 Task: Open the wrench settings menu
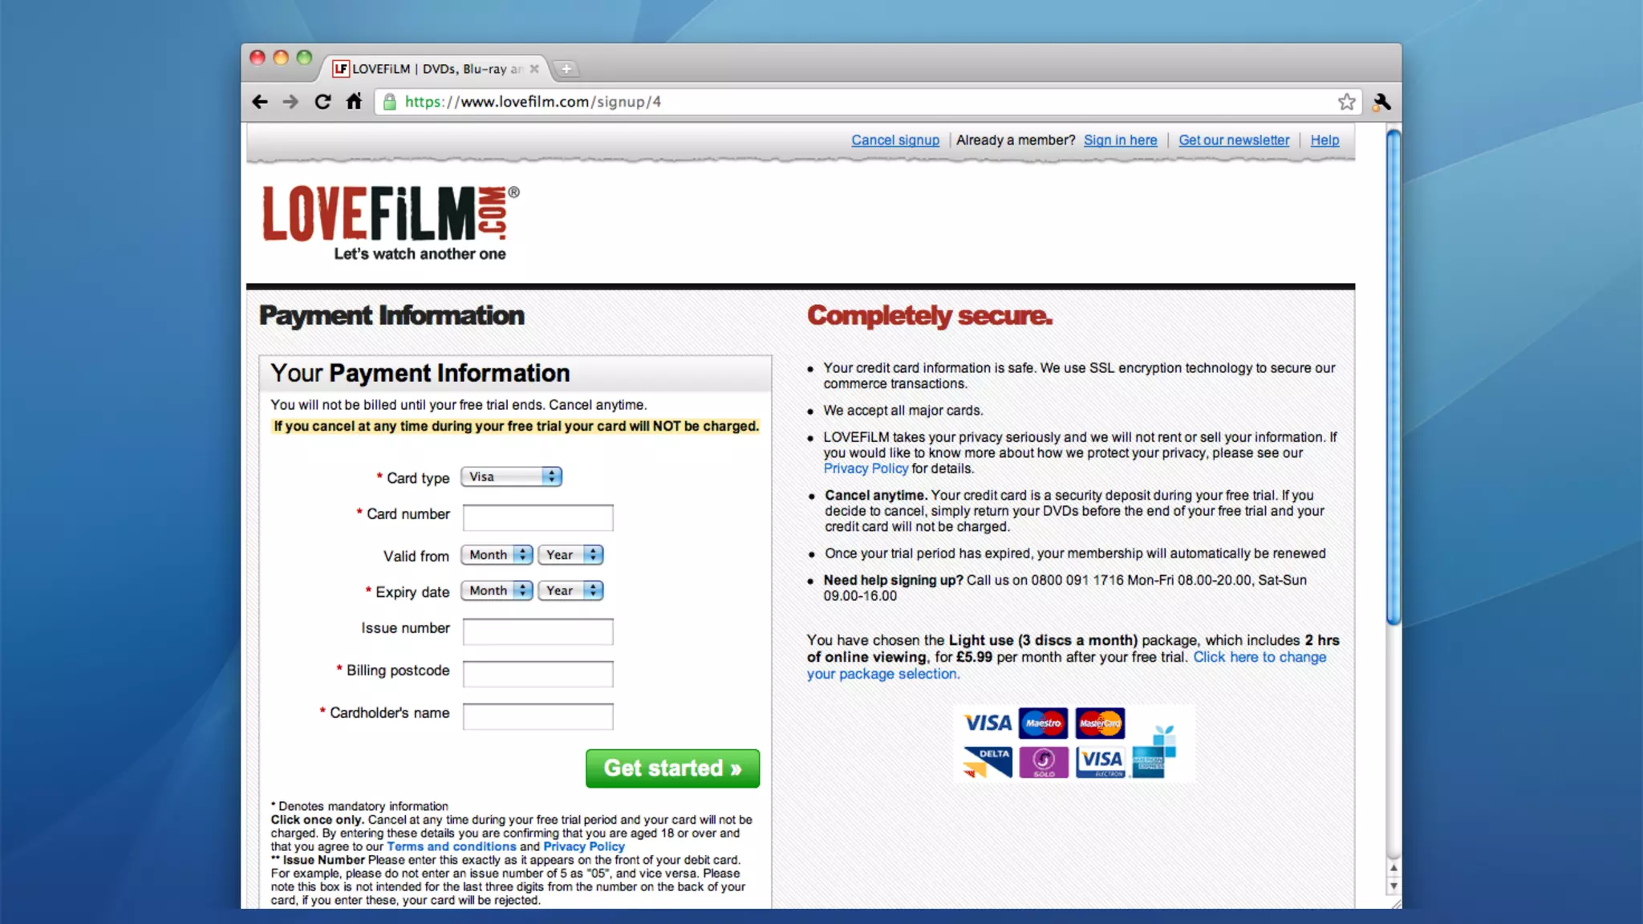[1381, 102]
